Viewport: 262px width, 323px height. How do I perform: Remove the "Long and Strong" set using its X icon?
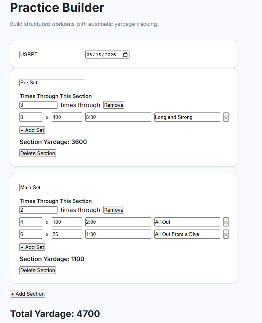coord(226,117)
